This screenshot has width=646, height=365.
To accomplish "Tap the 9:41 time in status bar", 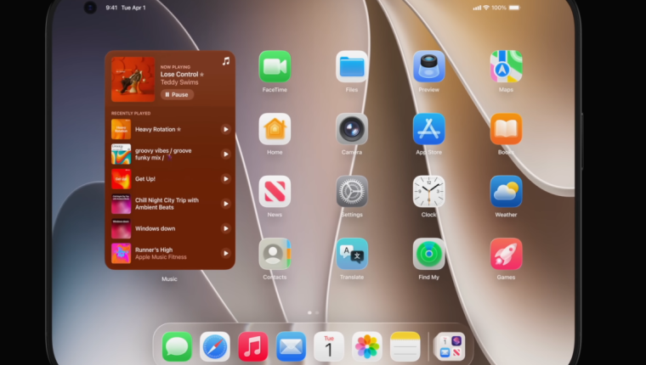I will pos(111,8).
